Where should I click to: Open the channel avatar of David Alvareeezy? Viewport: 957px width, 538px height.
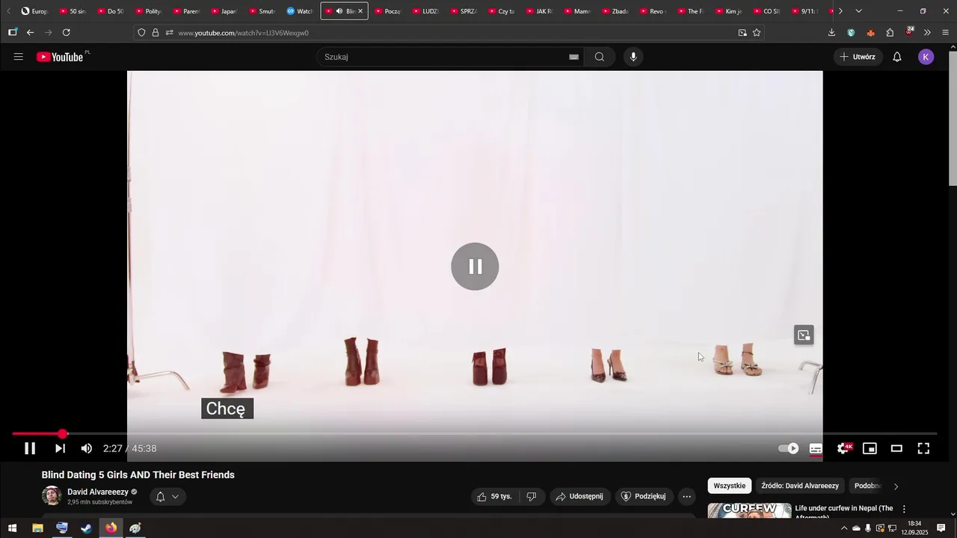[x=52, y=496]
